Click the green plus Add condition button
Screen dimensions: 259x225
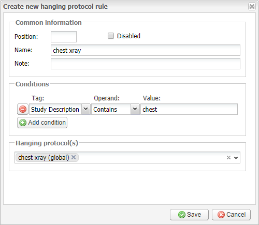tap(42, 123)
